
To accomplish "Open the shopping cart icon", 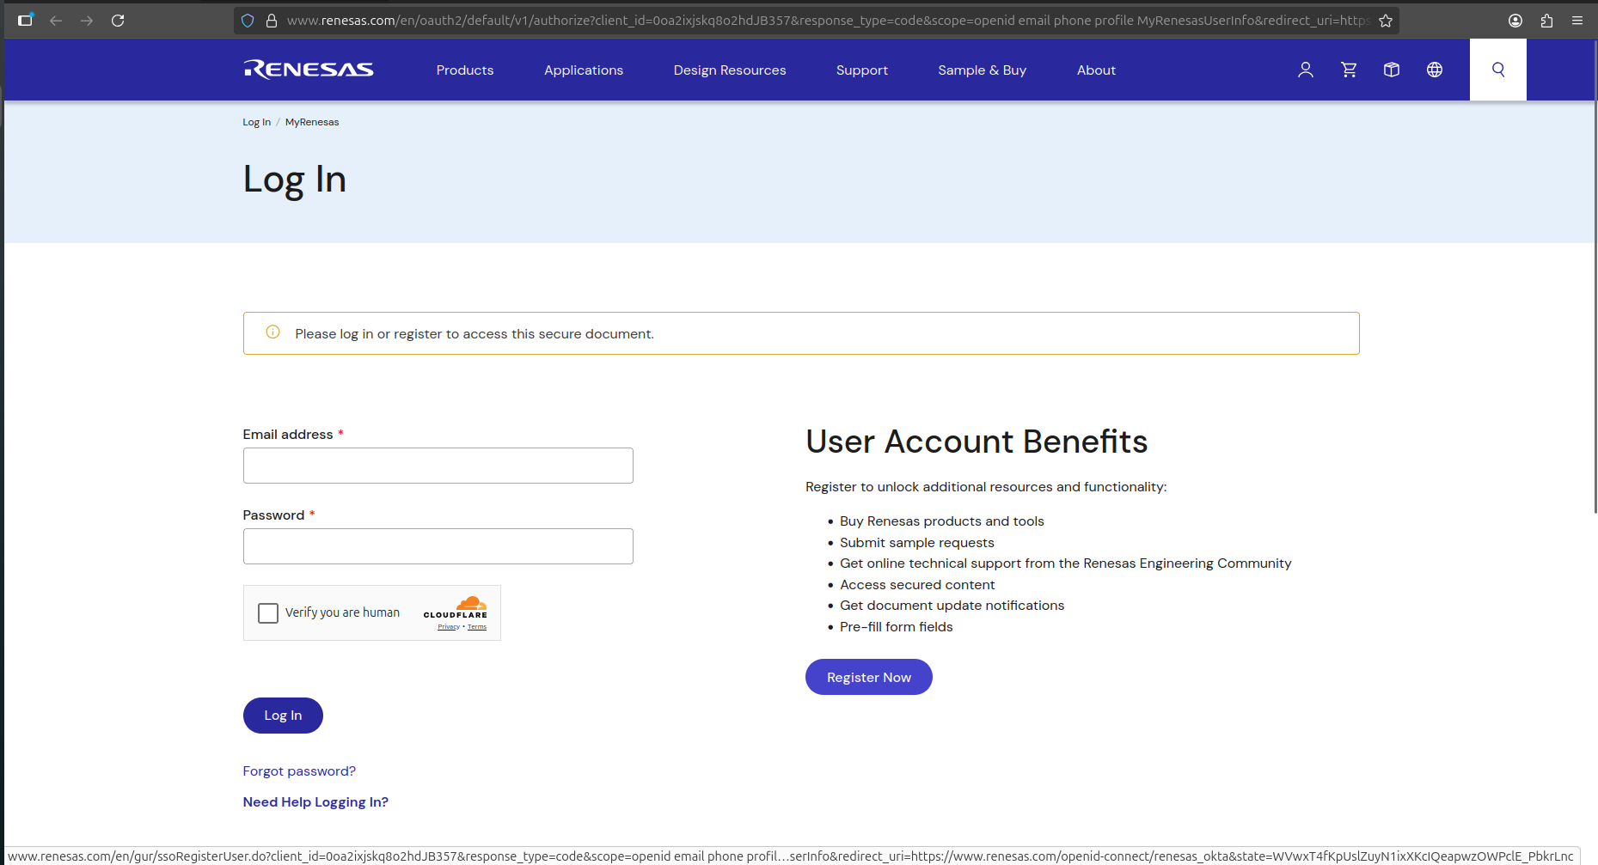I will click(1349, 70).
